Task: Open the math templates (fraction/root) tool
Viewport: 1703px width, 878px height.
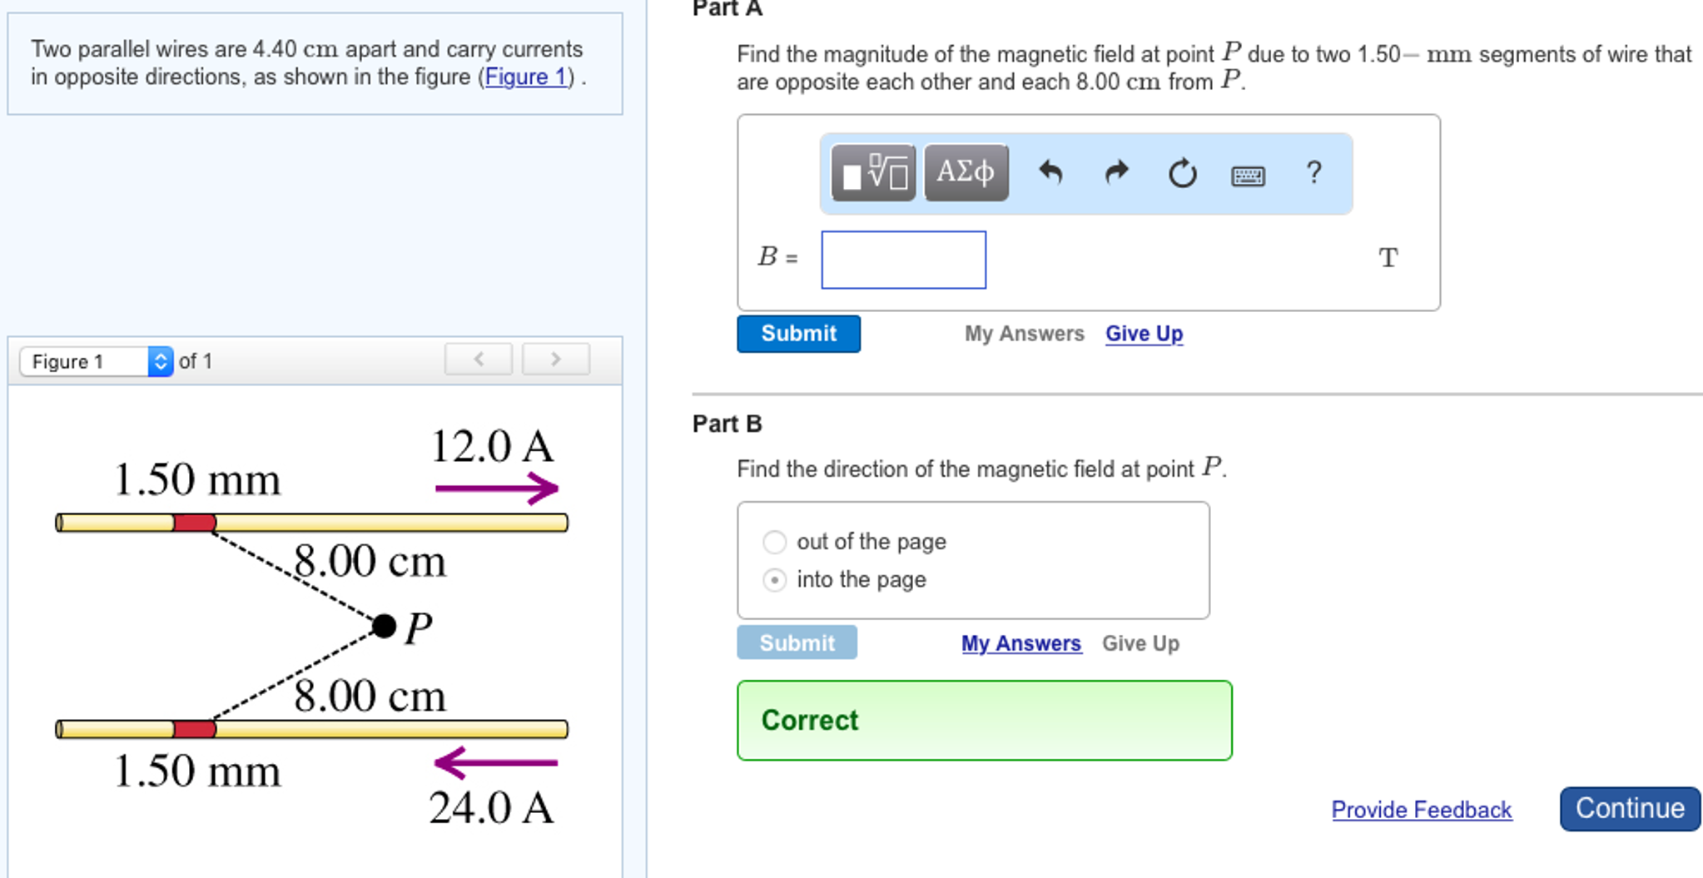Action: pos(873,172)
